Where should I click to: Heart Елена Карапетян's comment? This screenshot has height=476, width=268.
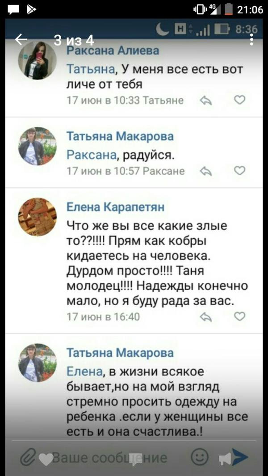[x=240, y=316]
